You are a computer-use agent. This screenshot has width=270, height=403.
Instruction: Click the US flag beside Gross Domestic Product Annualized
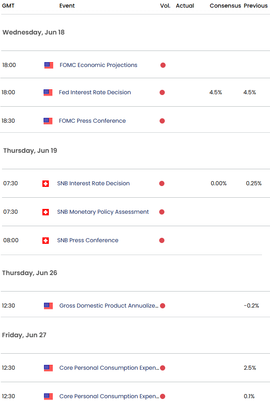click(48, 306)
